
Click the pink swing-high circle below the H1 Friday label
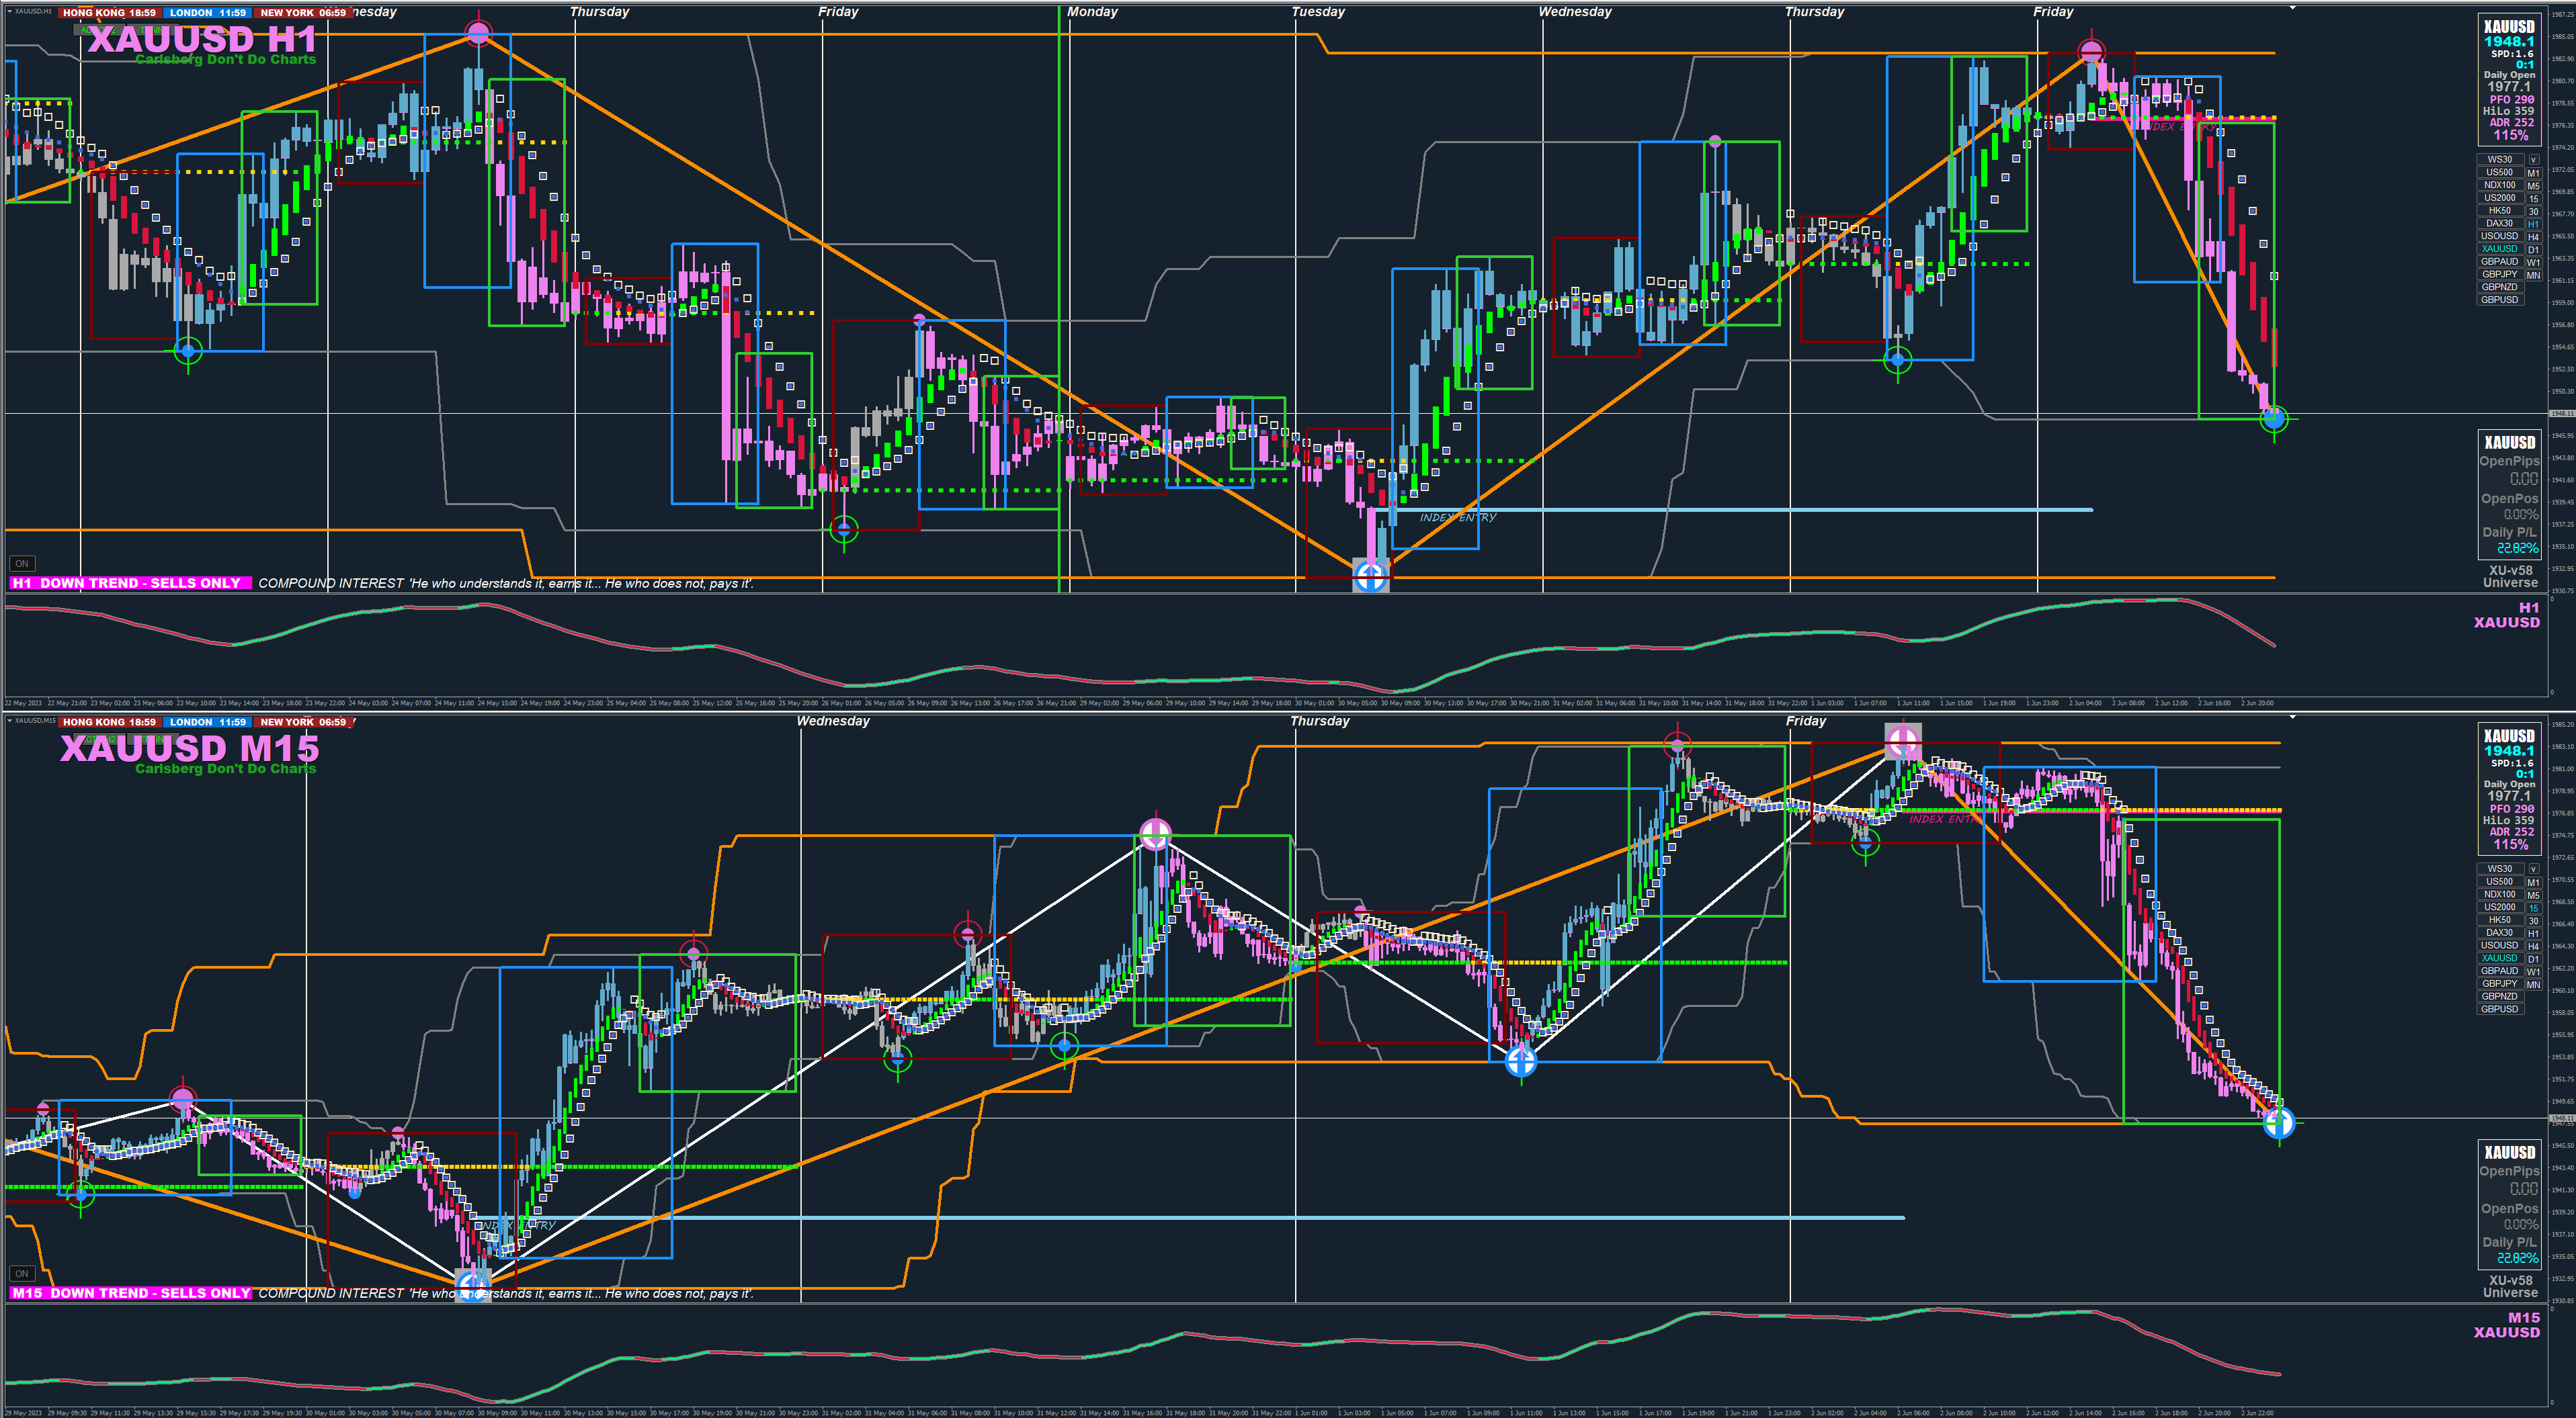click(x=2091, y=51)
